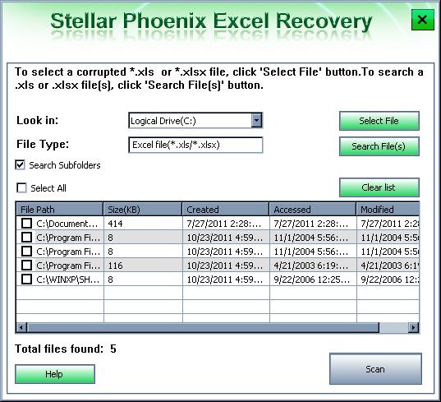Click the Created cell 7/27/2011 2:28
Viewport: 441px width, 402px height.
click(x=226, y=224)
